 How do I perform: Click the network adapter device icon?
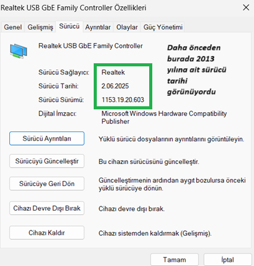click(18, 51)
